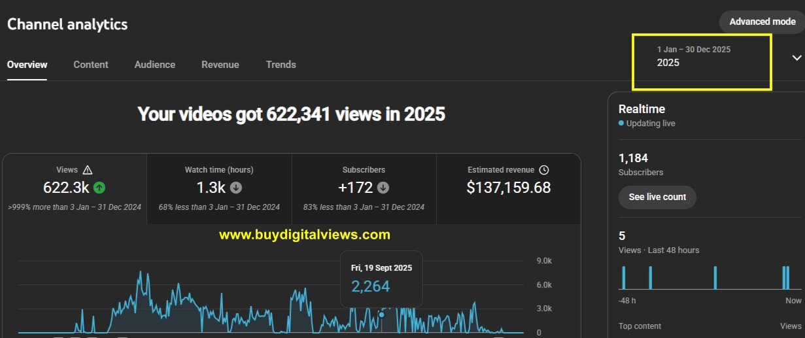Select the Subscribers +172 metric card

(364, 189)
